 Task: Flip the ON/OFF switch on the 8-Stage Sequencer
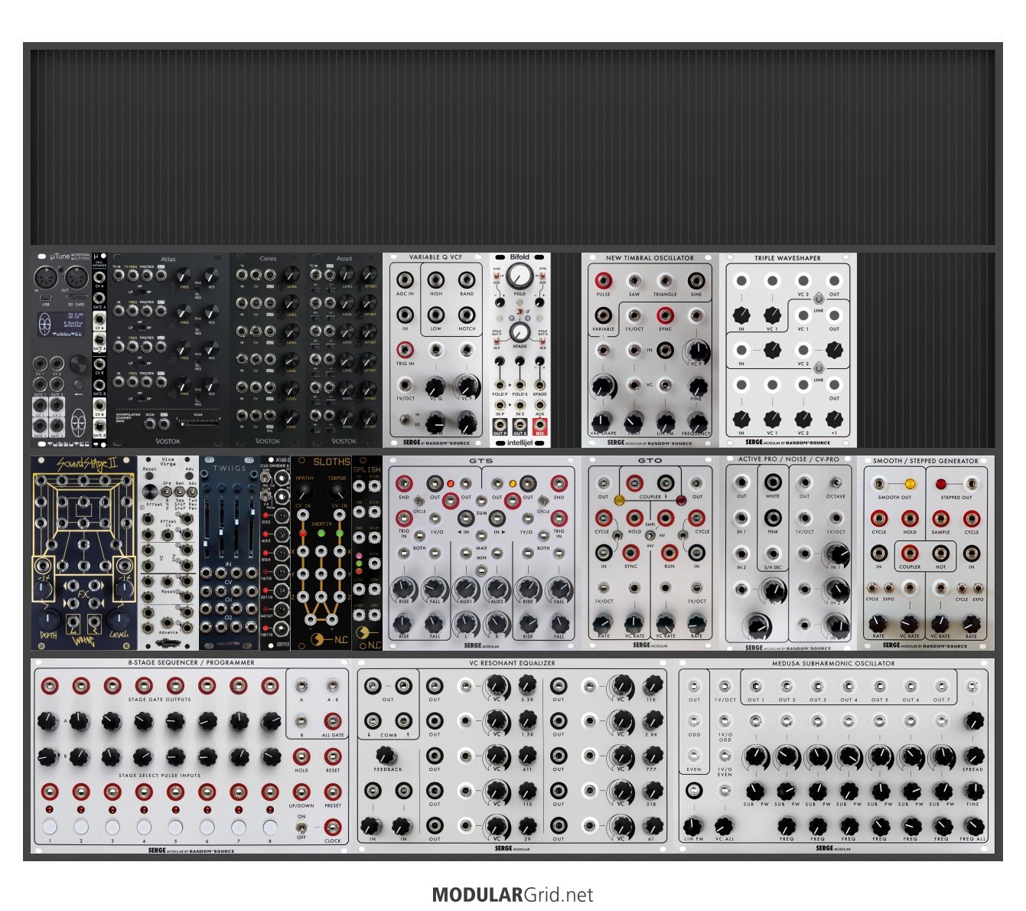coord(301,827)
